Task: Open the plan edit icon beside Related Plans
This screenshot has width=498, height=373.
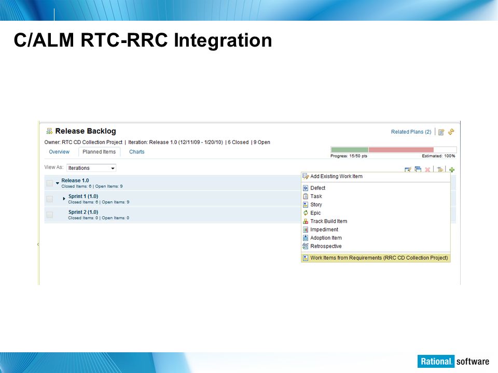Action: coord(441,132)
